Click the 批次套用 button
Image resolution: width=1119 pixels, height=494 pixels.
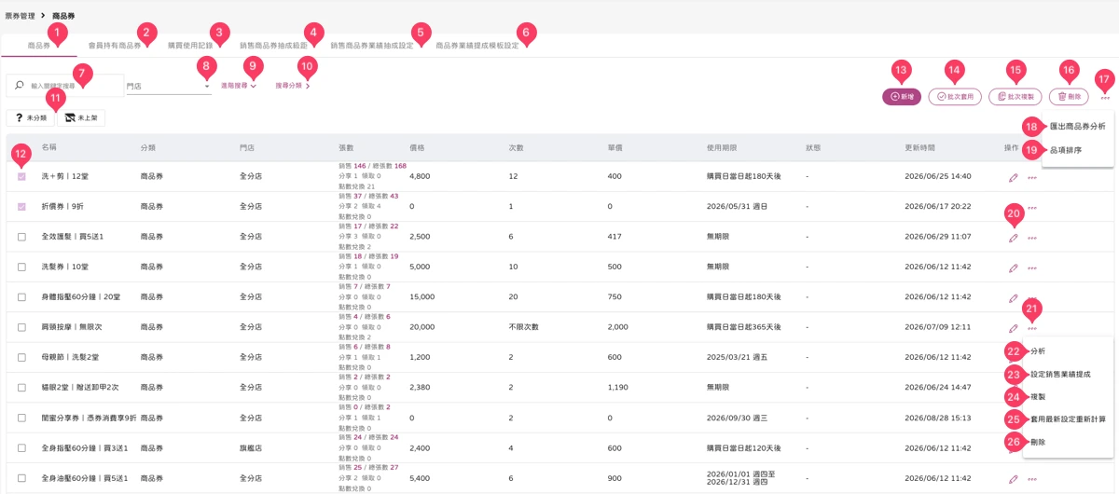coord(954,96)
